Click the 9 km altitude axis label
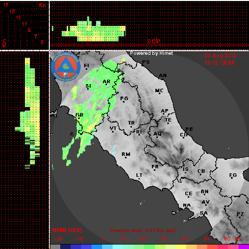The width and height of the screenshot is (249, 249). point(29,30)
